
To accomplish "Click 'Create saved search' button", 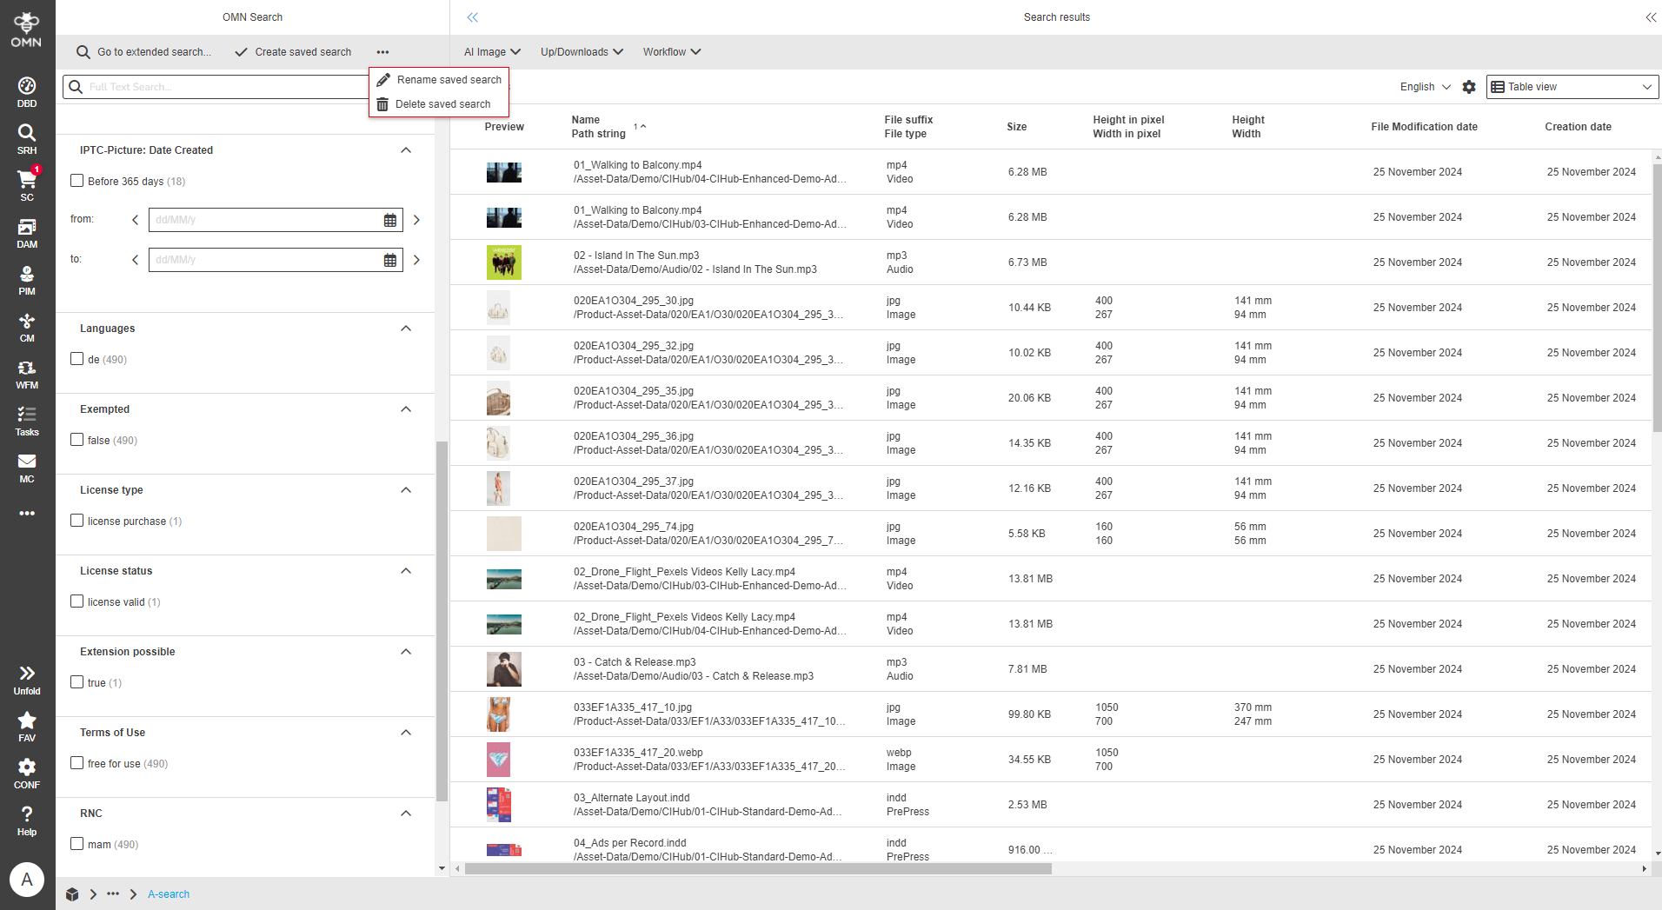I will [x=293, y=52].
